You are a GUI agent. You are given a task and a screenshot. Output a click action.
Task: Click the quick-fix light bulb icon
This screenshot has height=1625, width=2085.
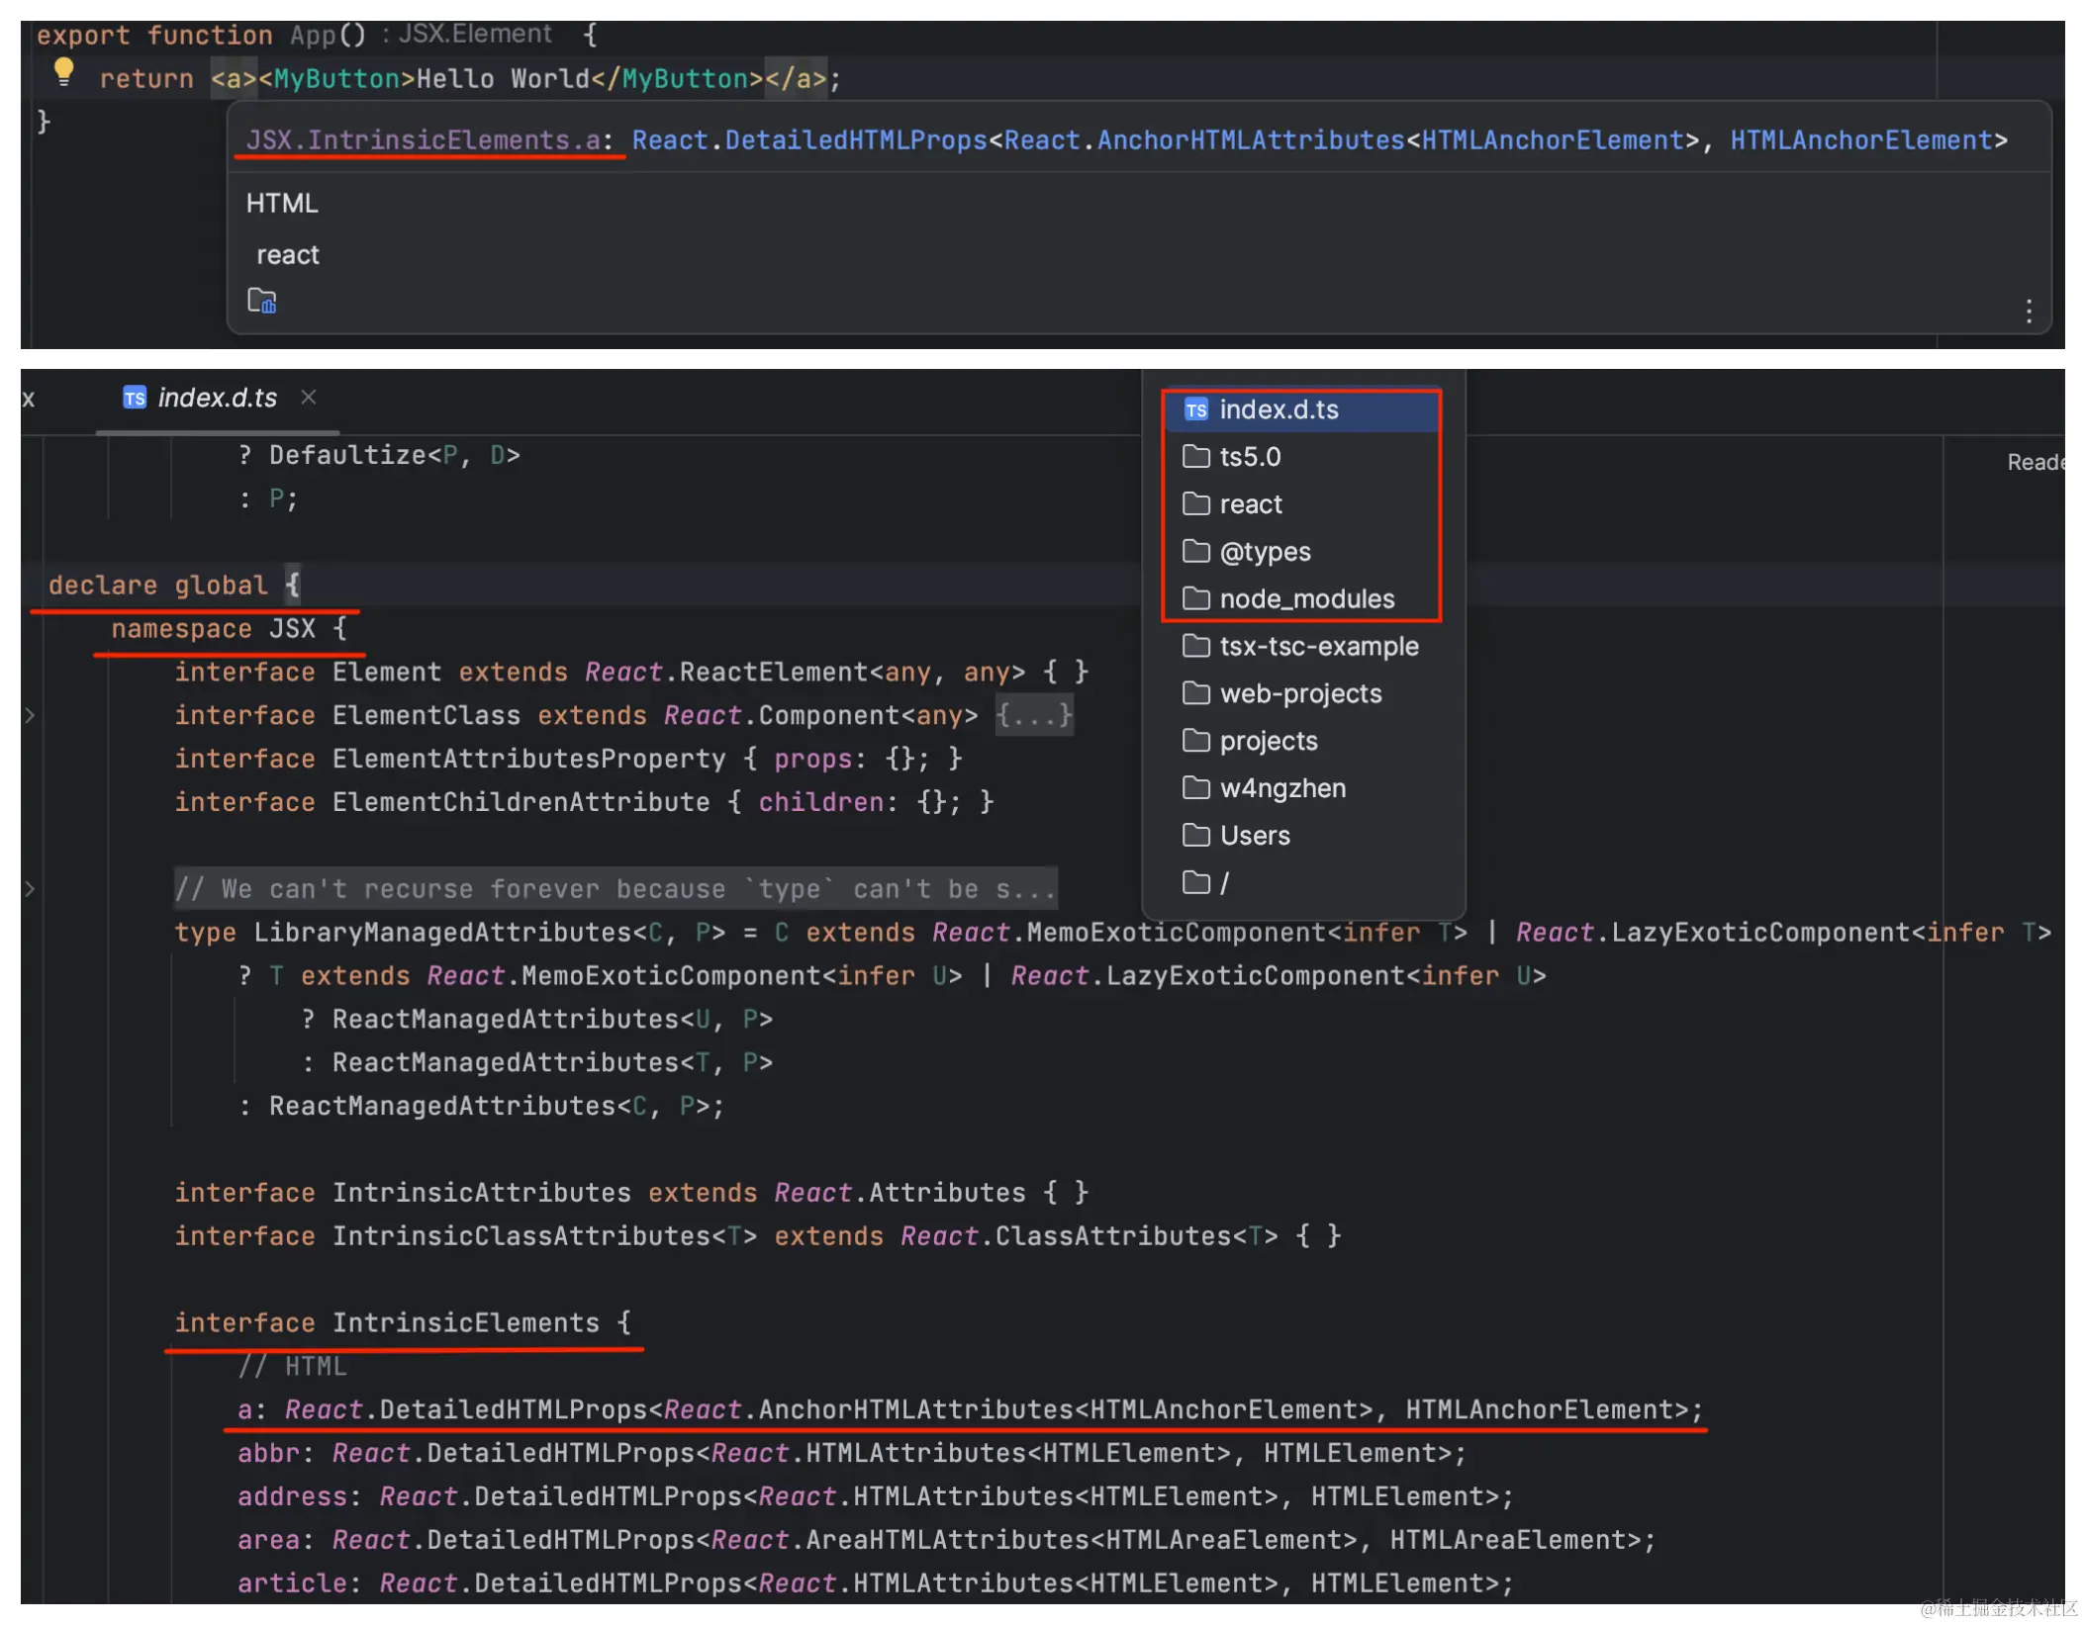pos(64,70)
